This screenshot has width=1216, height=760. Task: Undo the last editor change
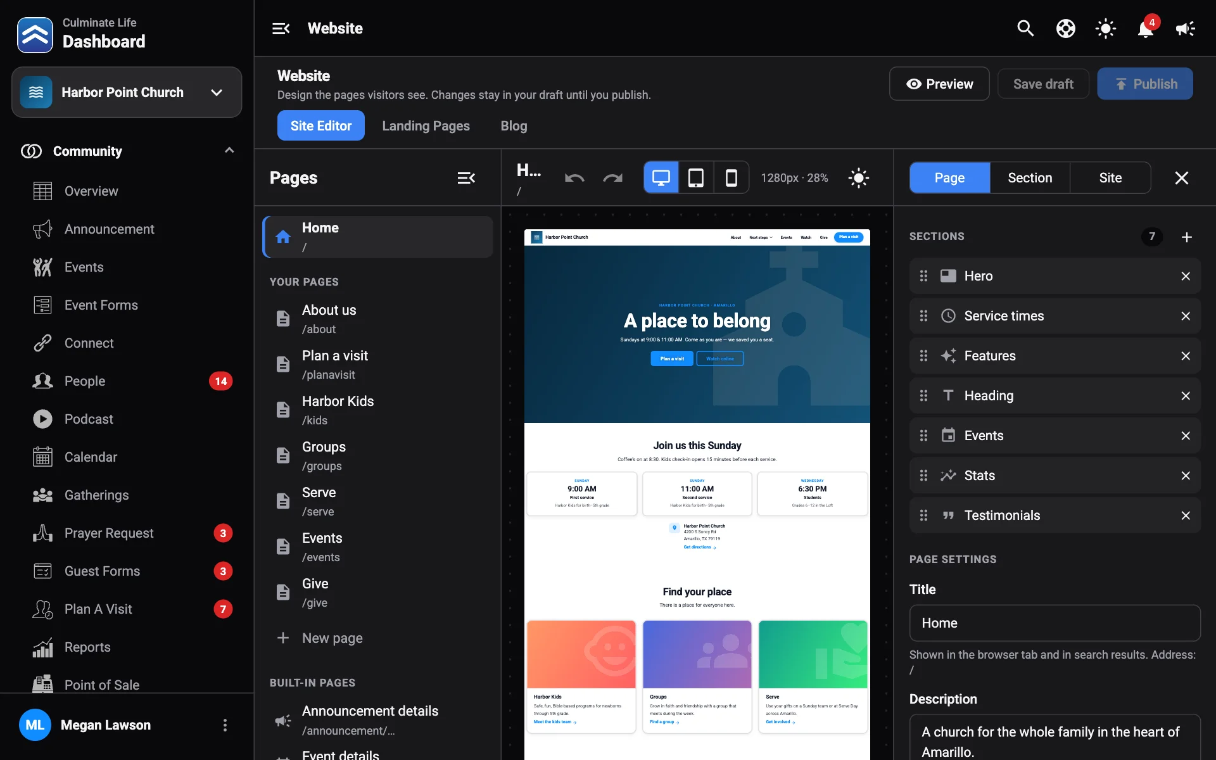(574, 178)
